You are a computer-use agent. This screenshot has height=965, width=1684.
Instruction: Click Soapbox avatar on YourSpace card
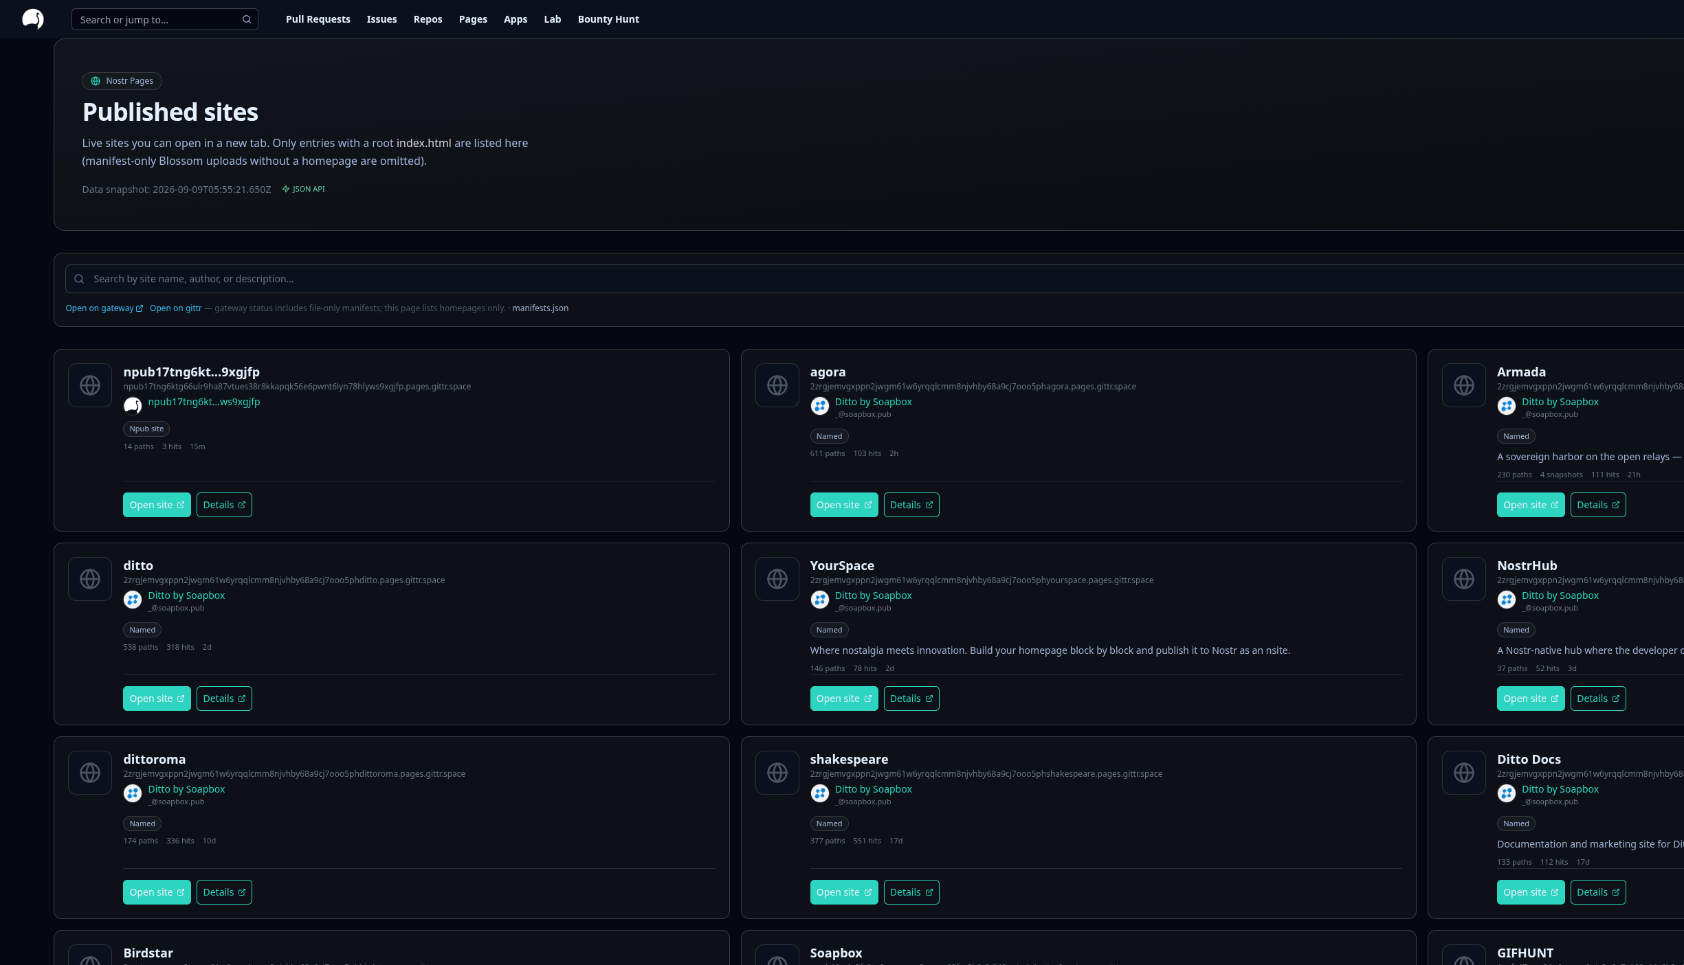[x=819, y=600]
